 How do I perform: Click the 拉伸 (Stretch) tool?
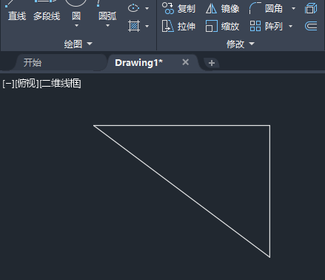point(178,26)
